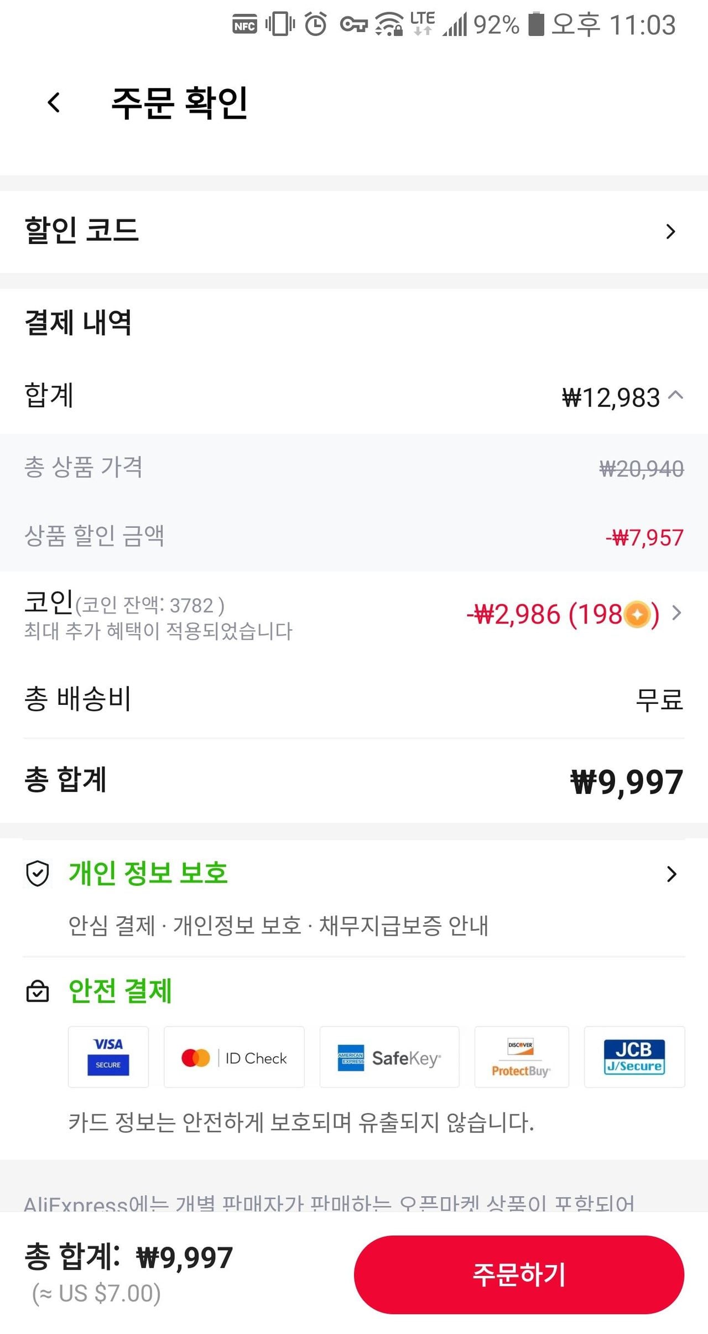
Task: Tap the back arrow icon
Action: point(54,102)
